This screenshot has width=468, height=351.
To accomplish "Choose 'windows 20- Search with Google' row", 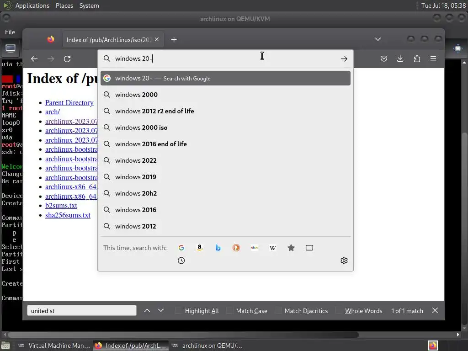I will point(225,78).
